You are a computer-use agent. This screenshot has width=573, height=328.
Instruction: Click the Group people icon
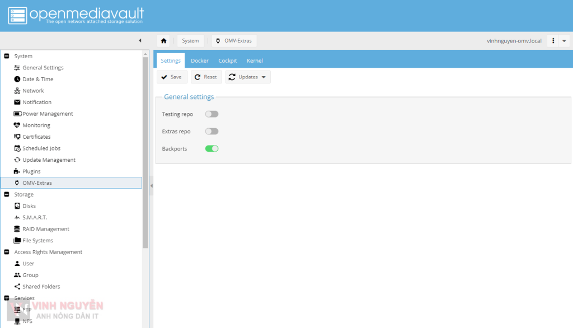click(x=17, y=275)
